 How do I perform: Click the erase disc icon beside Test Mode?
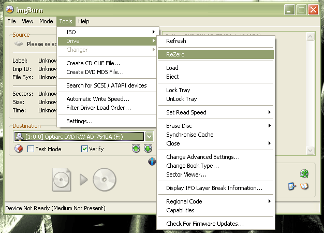(x=19, y=149)
